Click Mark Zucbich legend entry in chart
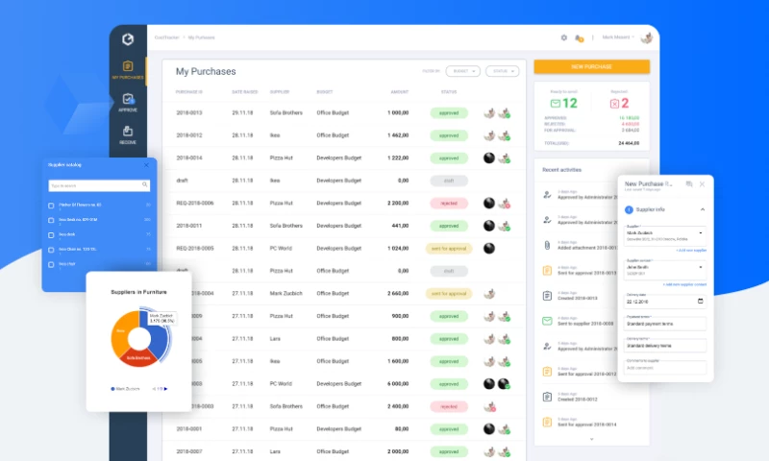The width and height of the screenshot is (769, 461). (x=125, y=389)
